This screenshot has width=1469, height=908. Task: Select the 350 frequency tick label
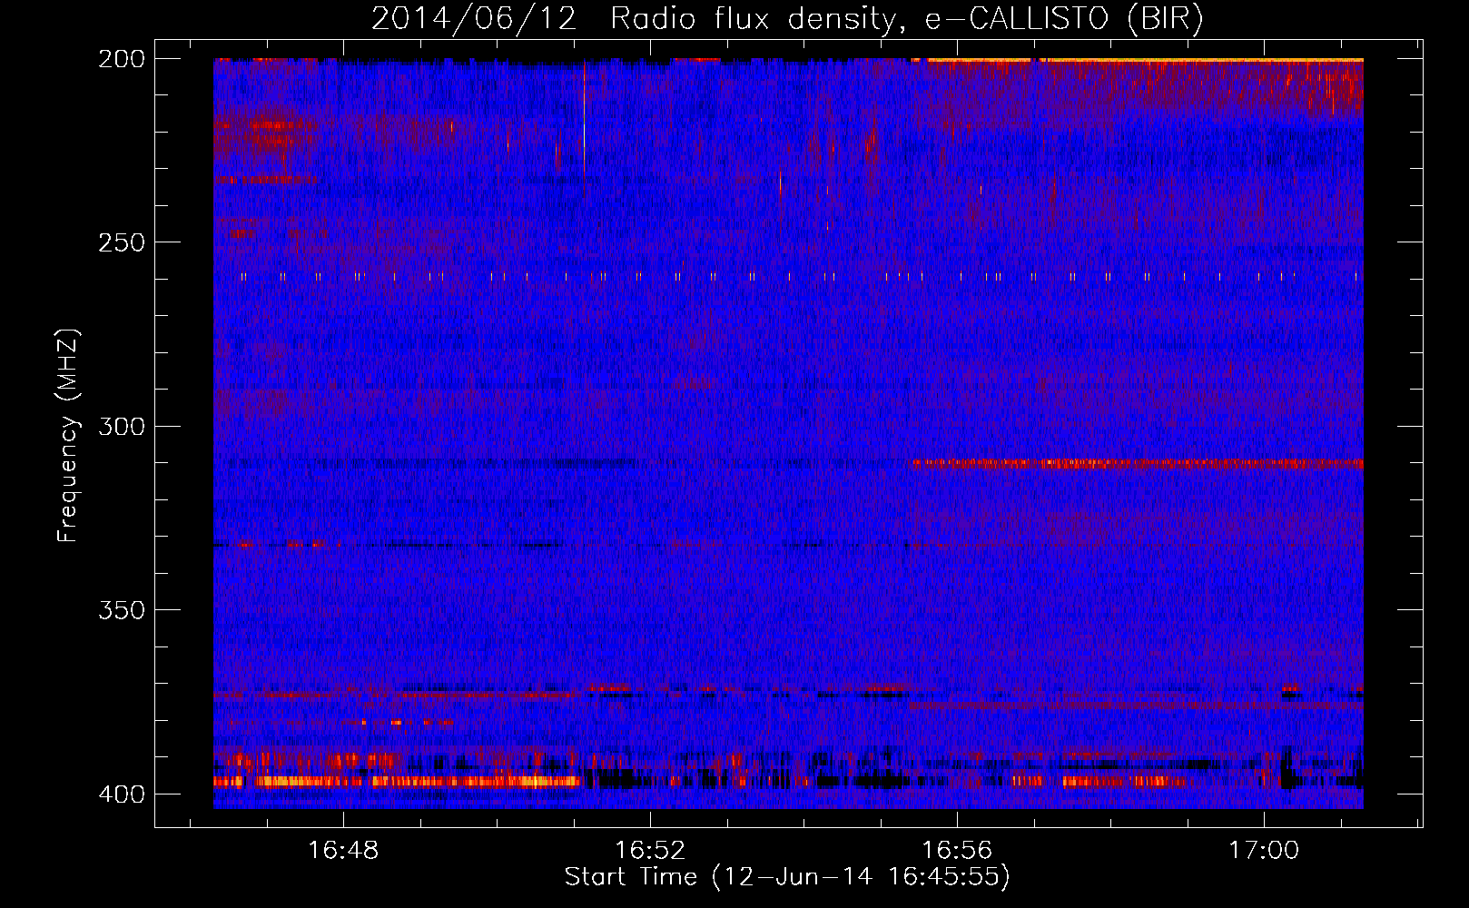(121, 609)
